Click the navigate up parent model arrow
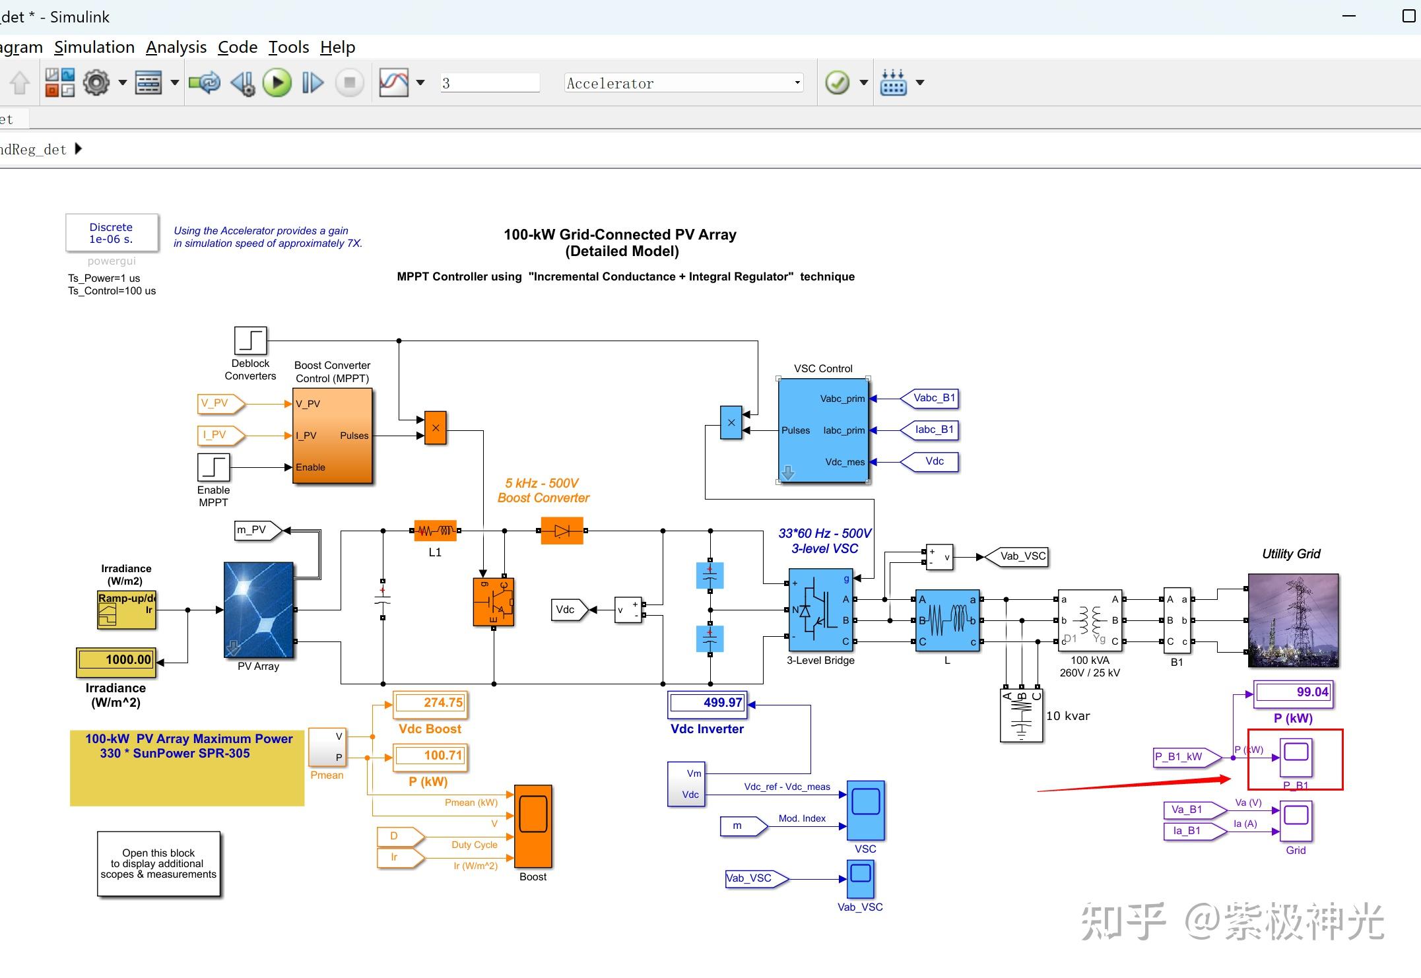 click(x=19, y=82)
